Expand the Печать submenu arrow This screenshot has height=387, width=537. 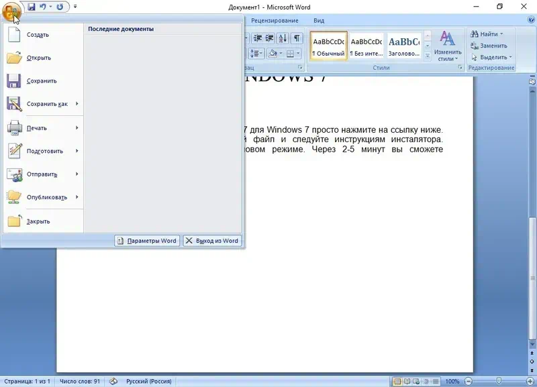click(x=77, y=127)
